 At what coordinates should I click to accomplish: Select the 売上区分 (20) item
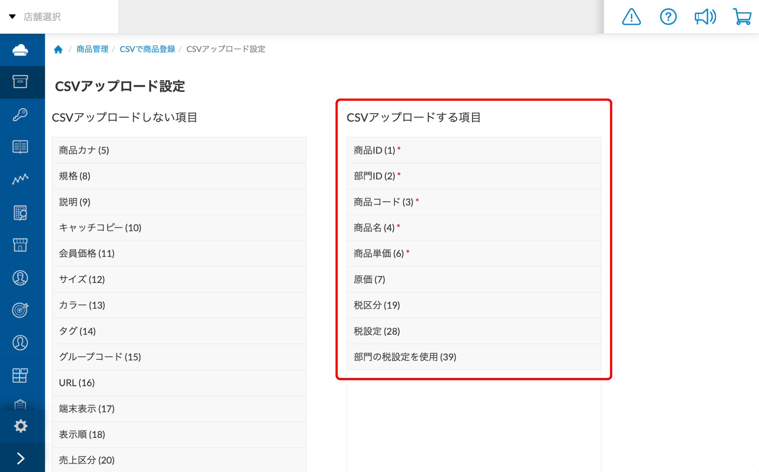[x=179, y=460]
